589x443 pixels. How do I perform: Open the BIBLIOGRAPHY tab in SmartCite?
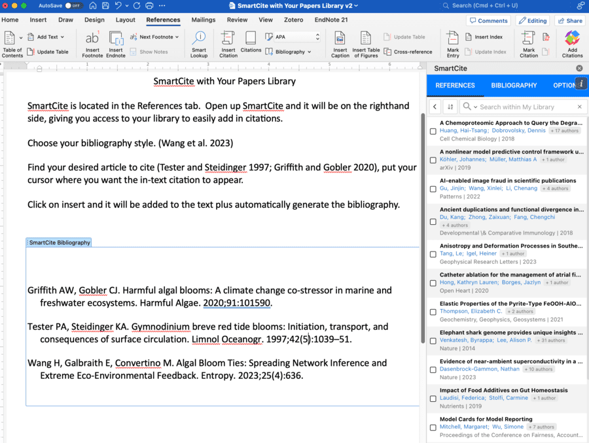[514, 85]
